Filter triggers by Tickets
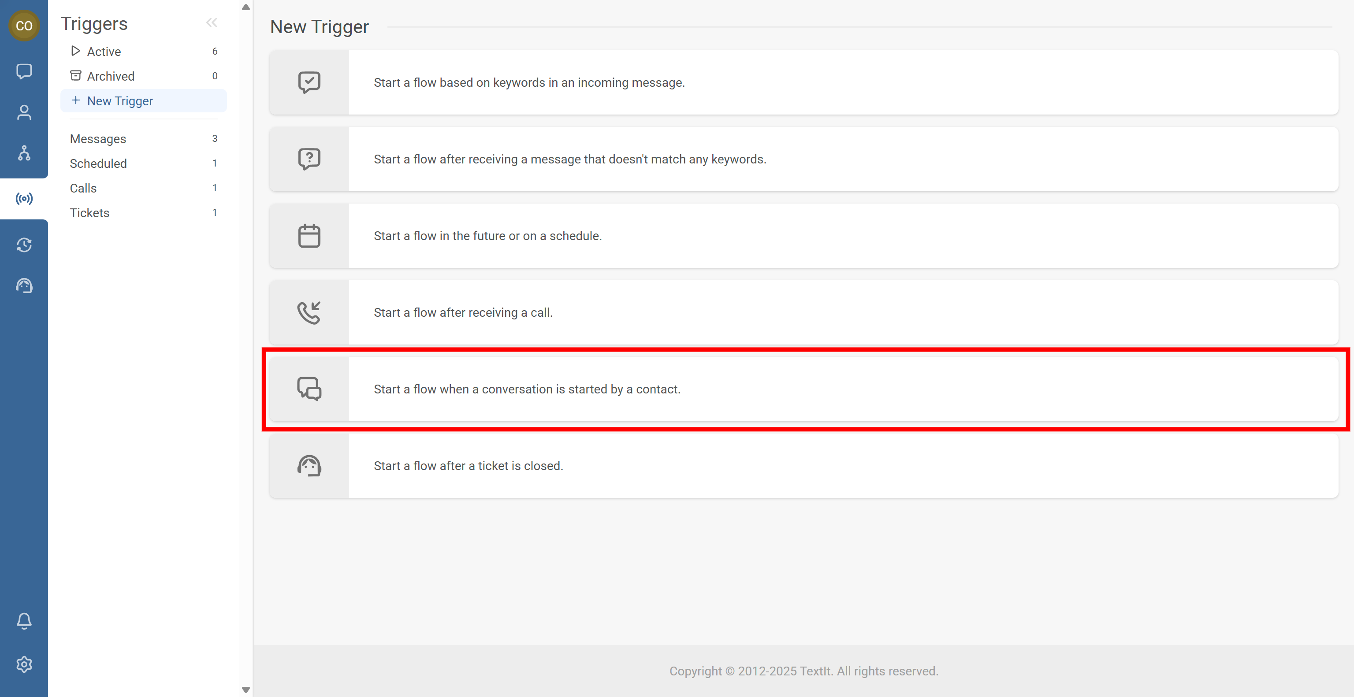This screenshot has height=697, width=1354. point(89,213)
